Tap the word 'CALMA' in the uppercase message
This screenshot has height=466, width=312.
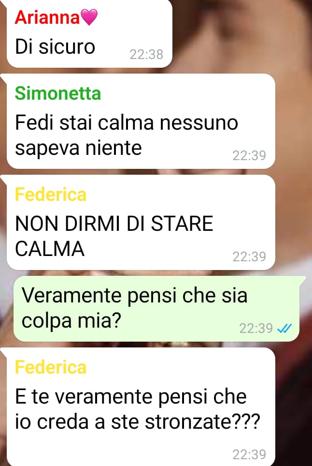coord(50,249)
